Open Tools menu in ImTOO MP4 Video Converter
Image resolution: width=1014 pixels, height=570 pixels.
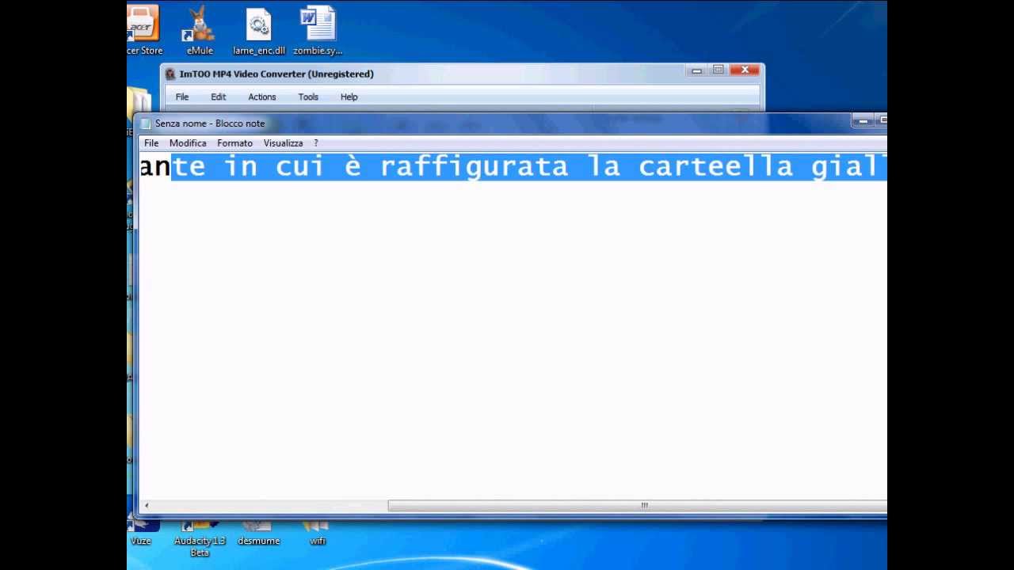point(308,97)
